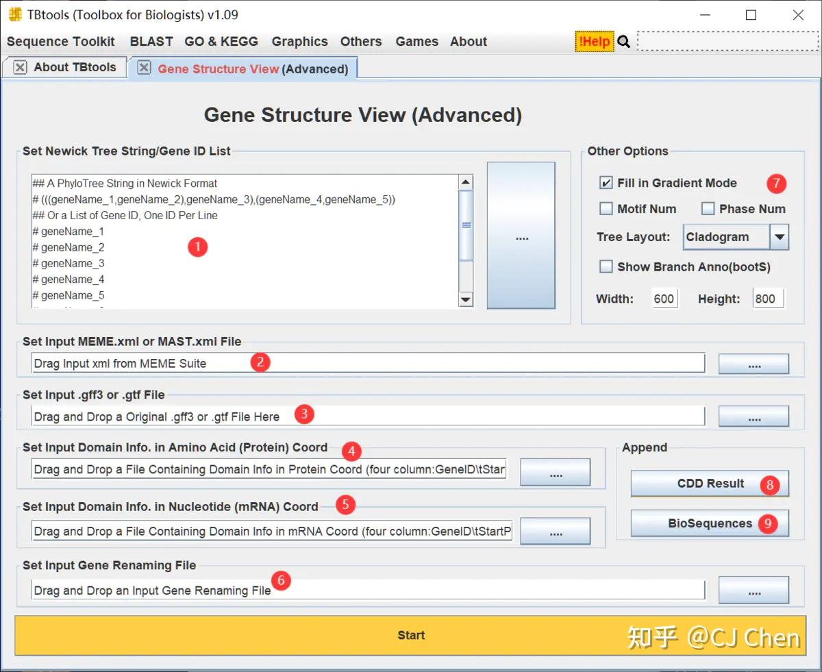The width and height of the screenshot is (822, 672).
Task: Click the TBtools logo icon
Action: 14,14
